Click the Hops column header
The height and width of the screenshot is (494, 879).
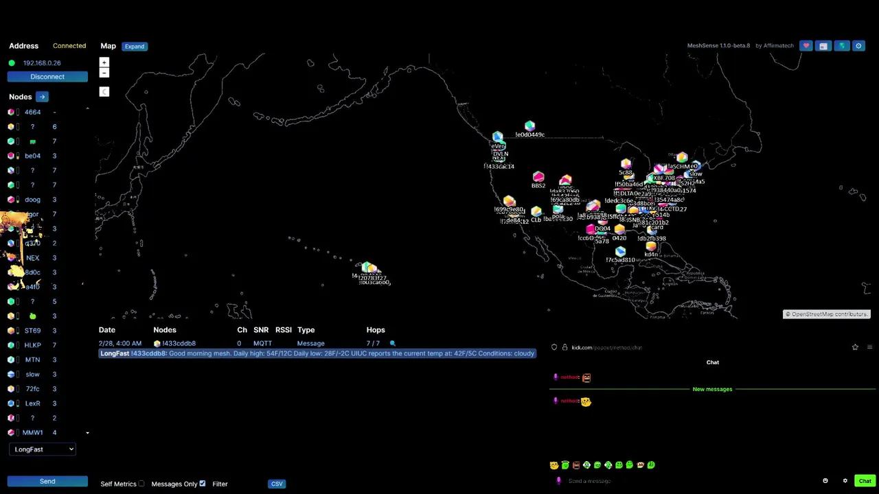coord(376,330)
